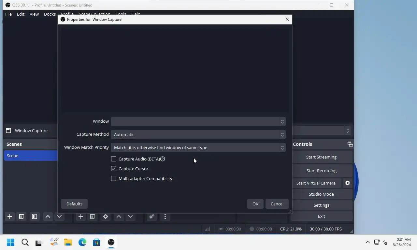Click OBS Studio taskbar icon
The height and width of the screenshot is (250, 417).
coord(111,242)
